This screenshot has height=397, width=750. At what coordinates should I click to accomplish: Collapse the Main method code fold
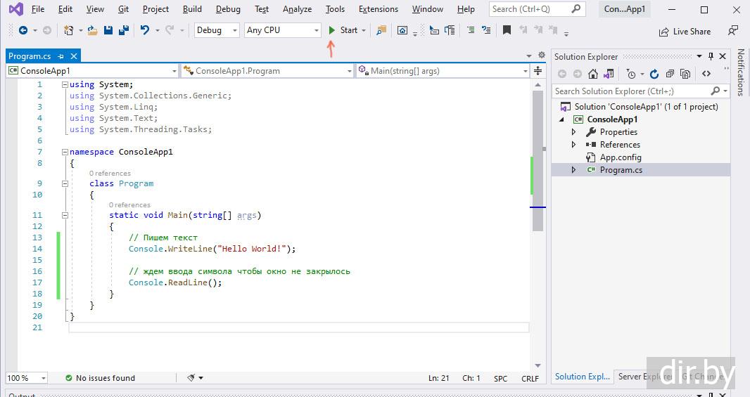coord(65,216)
